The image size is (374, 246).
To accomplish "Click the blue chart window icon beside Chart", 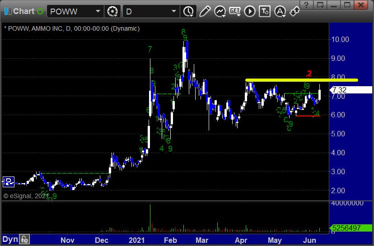I will (8, 11).
